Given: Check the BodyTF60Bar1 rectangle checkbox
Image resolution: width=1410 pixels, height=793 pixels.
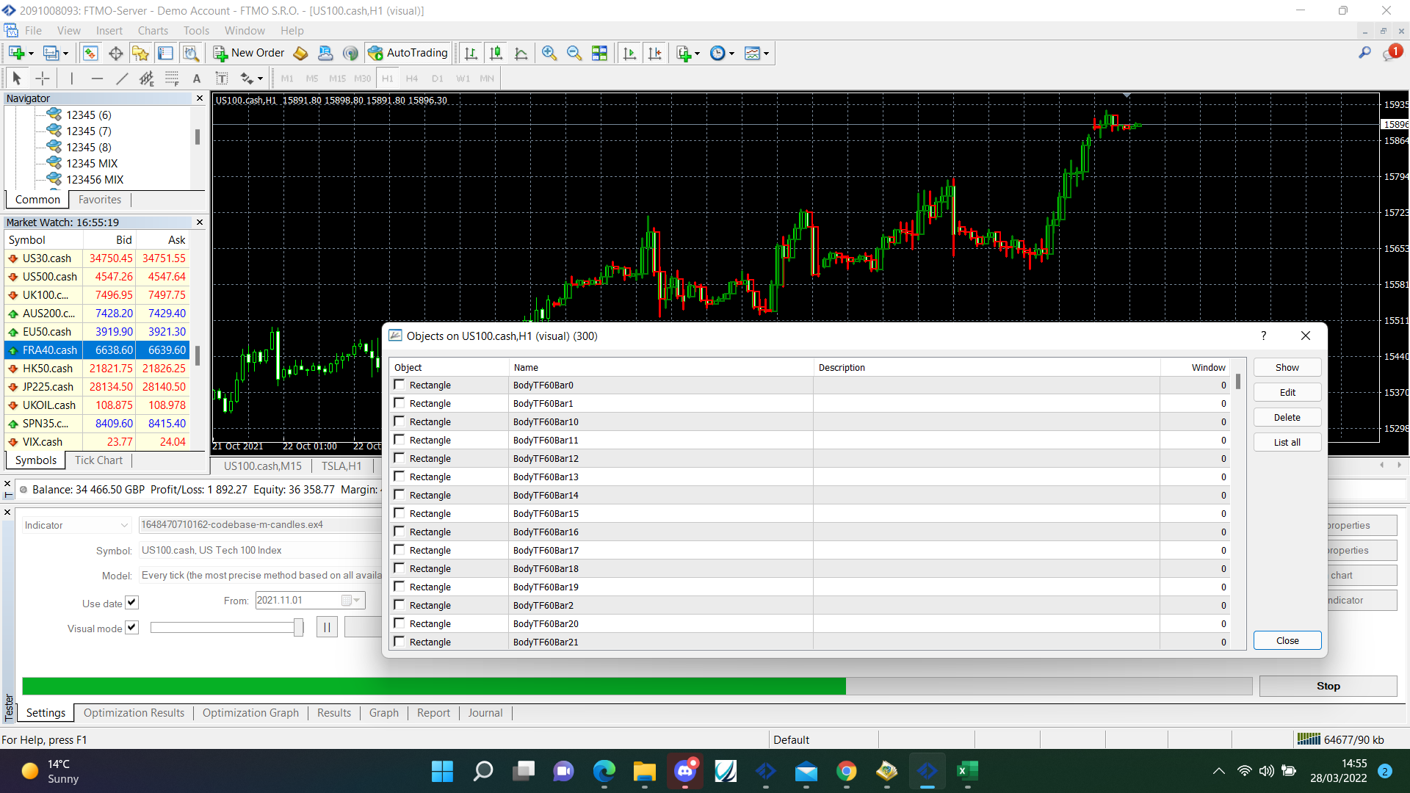Looking at the screenshot, I should click(x=399, y=403).
